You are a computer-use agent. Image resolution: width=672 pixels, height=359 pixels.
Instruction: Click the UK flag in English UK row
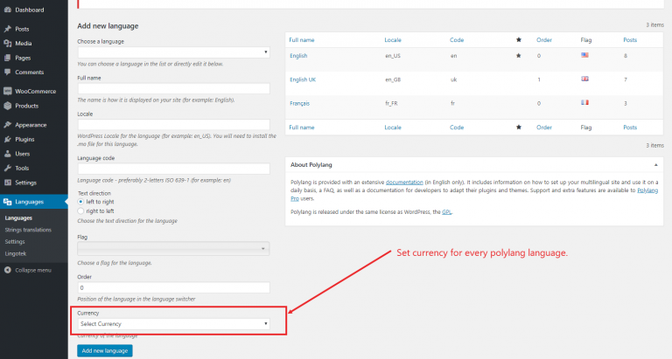[x=584, y=79]
